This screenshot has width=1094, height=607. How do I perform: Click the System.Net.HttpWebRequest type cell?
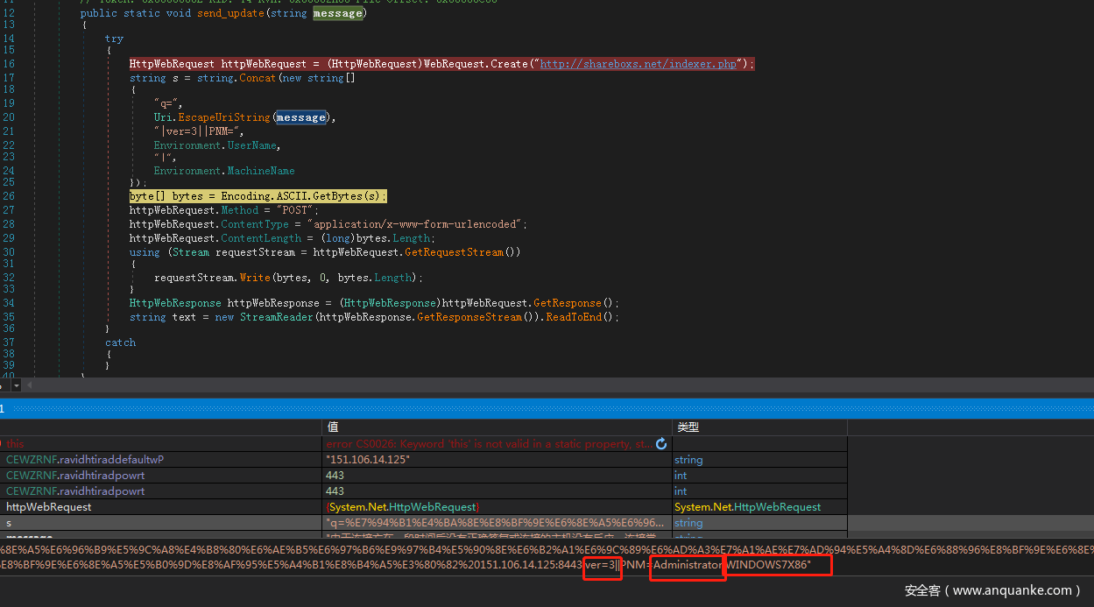point(748,507)
